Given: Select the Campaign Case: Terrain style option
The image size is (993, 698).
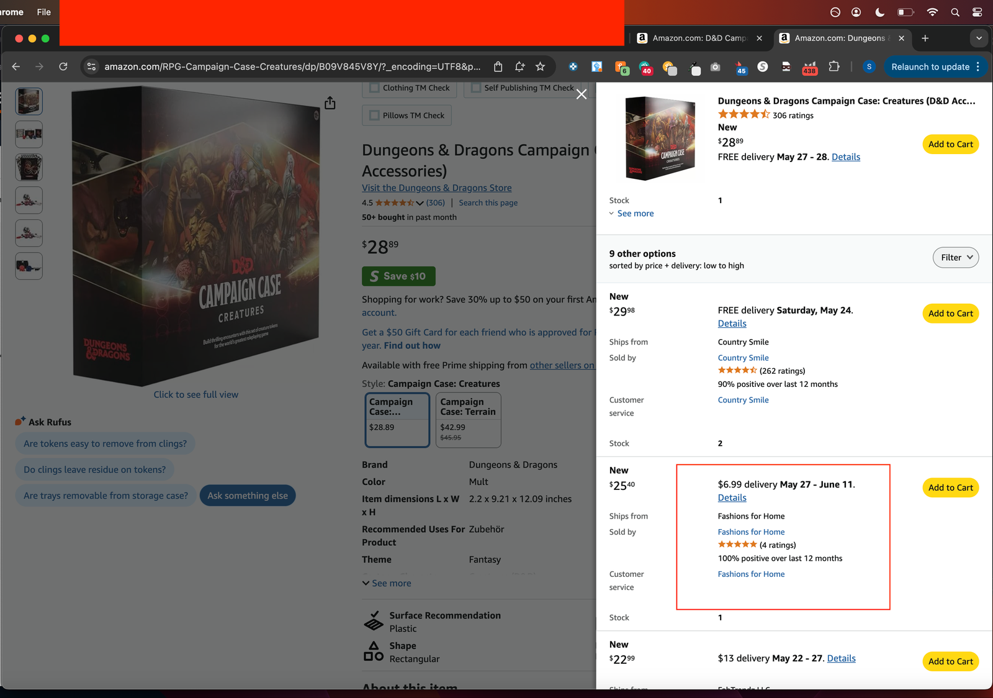Looking at the screenshot, I should pyautogui.click(x=468, y=420).
